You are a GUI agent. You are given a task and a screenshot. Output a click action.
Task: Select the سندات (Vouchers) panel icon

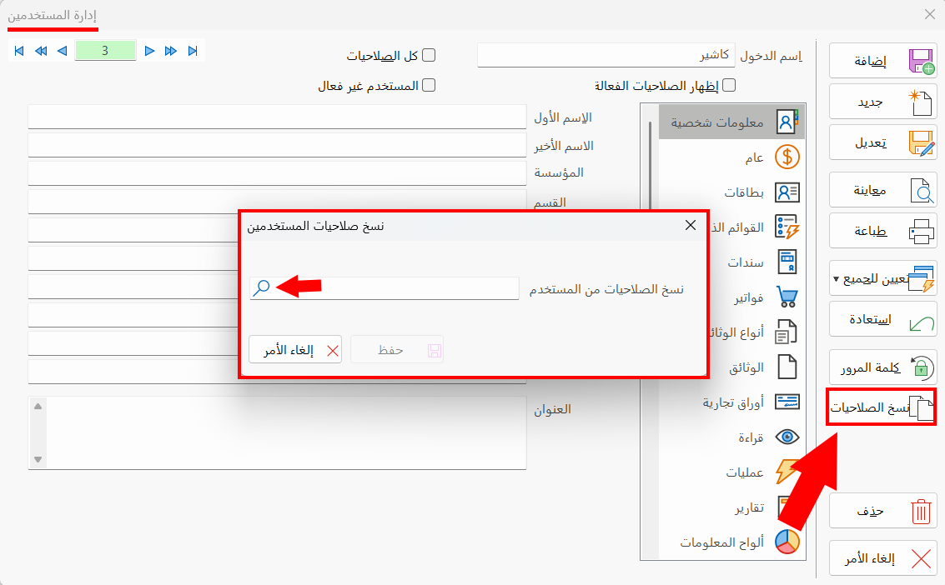tap(786, 262)
